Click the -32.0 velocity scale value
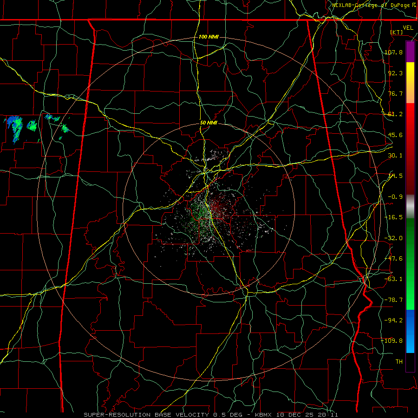The width and height of the screenshot is (418, 418). click(394, 238)
